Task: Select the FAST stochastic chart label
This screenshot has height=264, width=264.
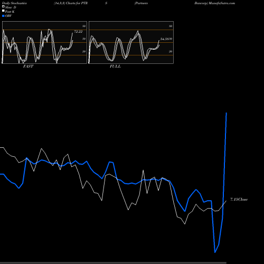Action: (28, 67)
